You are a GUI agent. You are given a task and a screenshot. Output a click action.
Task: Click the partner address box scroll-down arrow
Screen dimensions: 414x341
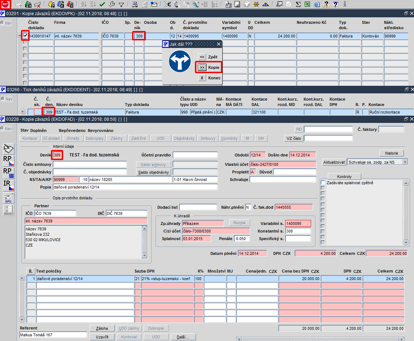144,256
